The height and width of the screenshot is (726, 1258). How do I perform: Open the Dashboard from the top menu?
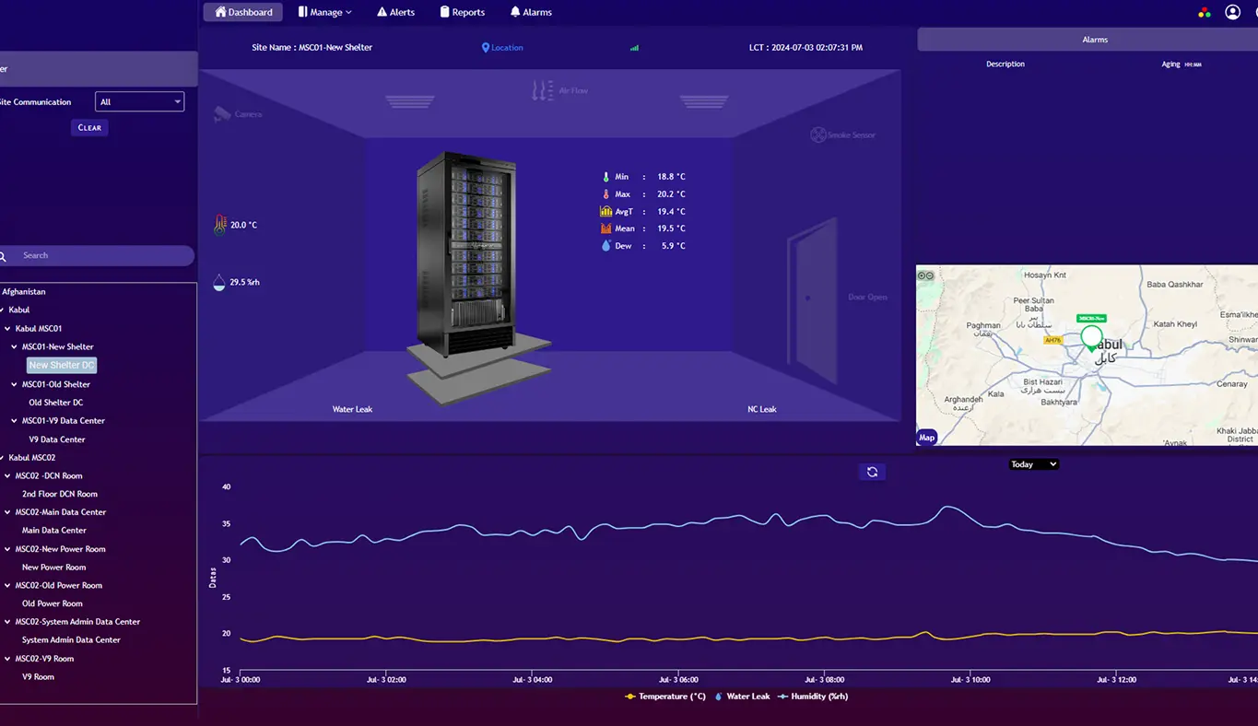coord(241,11)
